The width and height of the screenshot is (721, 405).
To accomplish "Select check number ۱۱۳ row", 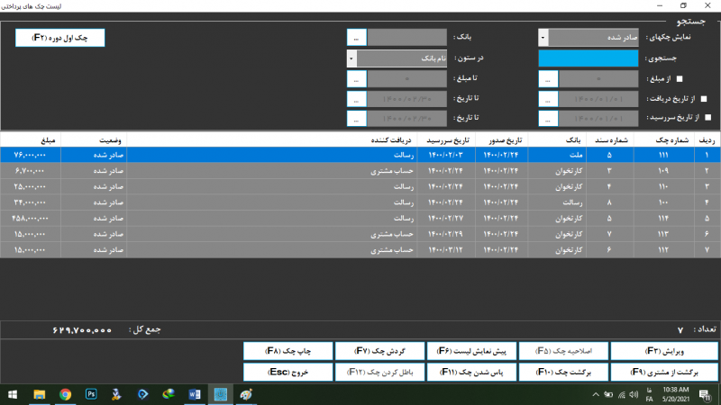I will coord(360,234).
